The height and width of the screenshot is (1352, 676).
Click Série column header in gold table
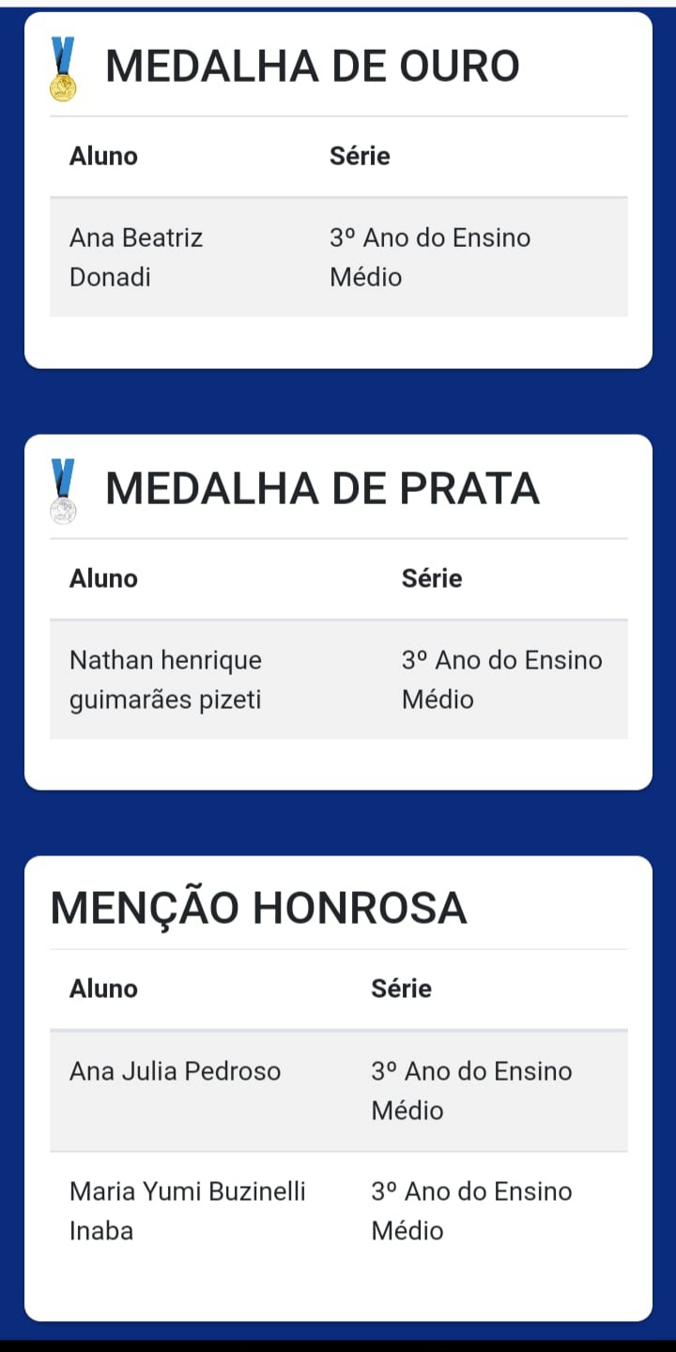tap(360, 156)
